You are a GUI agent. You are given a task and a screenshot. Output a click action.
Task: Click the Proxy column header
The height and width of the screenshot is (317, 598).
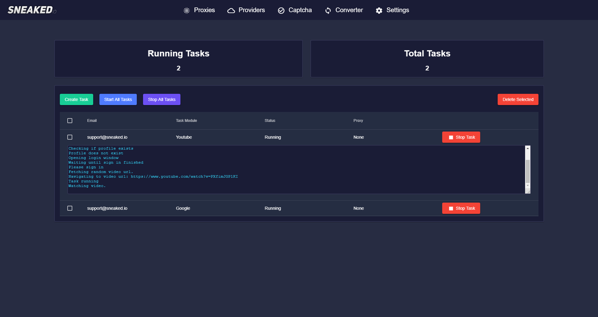point(358,121)
